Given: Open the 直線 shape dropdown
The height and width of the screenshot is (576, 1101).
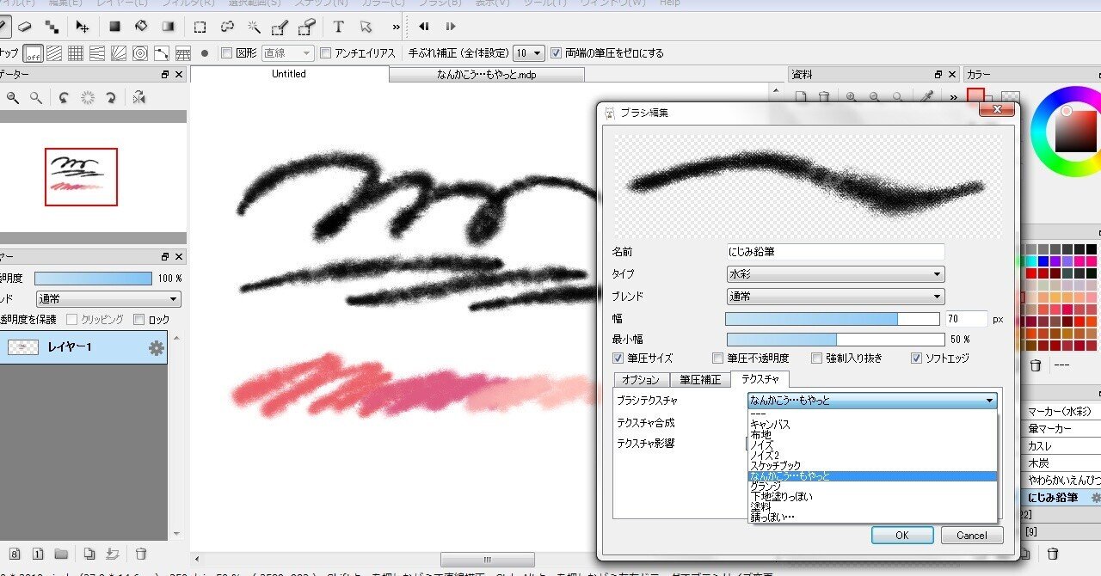Looking at the screenshot, I should coord(287,53).
